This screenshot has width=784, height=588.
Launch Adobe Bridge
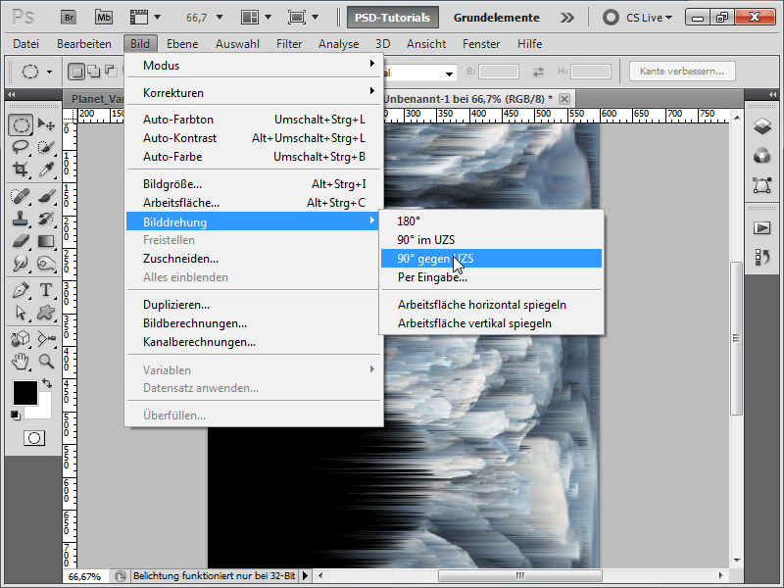click(x=69, y=18)
